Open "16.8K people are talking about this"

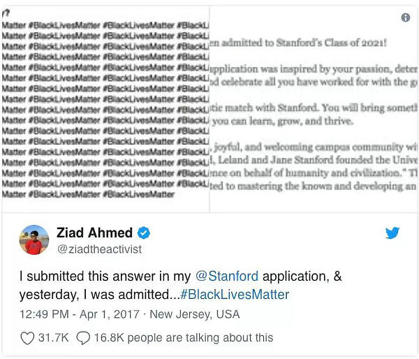click(x=184, y=337)
